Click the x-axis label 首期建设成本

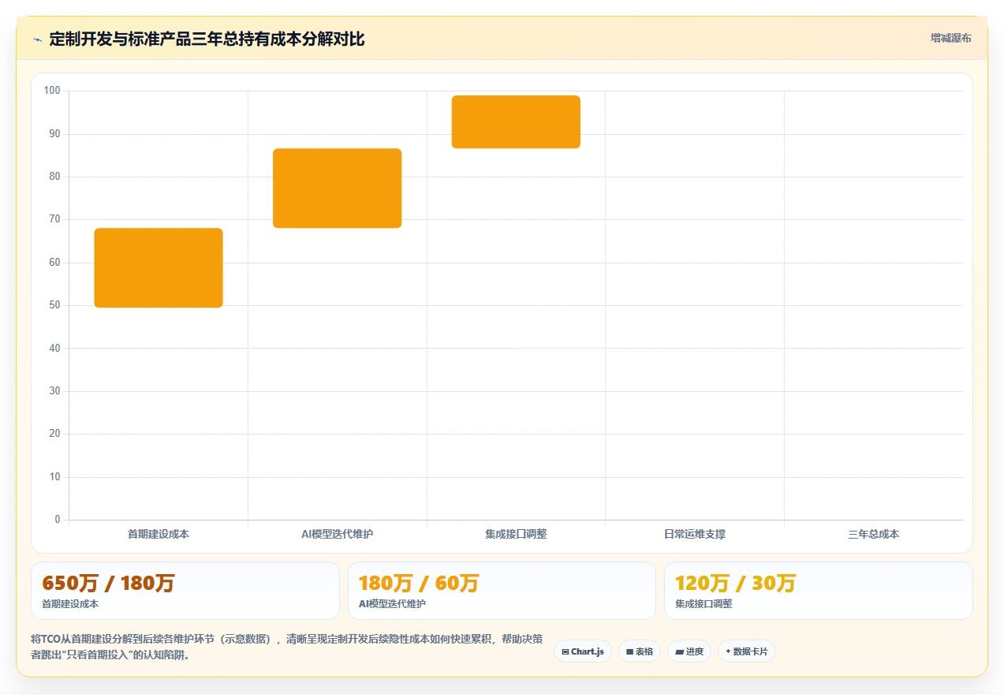click(x=159, y=534)
